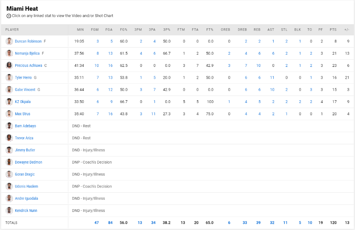Click Jimmy Butler's player headshot

(9, 150)
